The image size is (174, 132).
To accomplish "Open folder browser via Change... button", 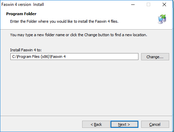I will [x=155, y=57].
